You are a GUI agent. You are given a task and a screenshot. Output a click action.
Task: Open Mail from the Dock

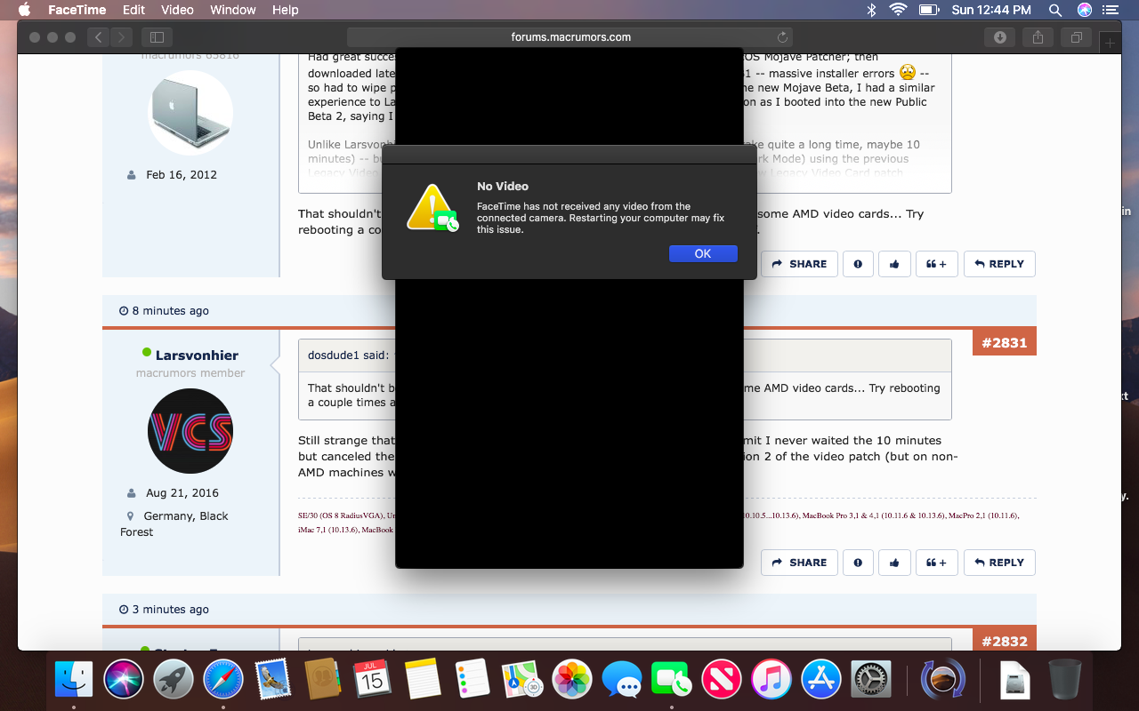click(x=273, y=681)
